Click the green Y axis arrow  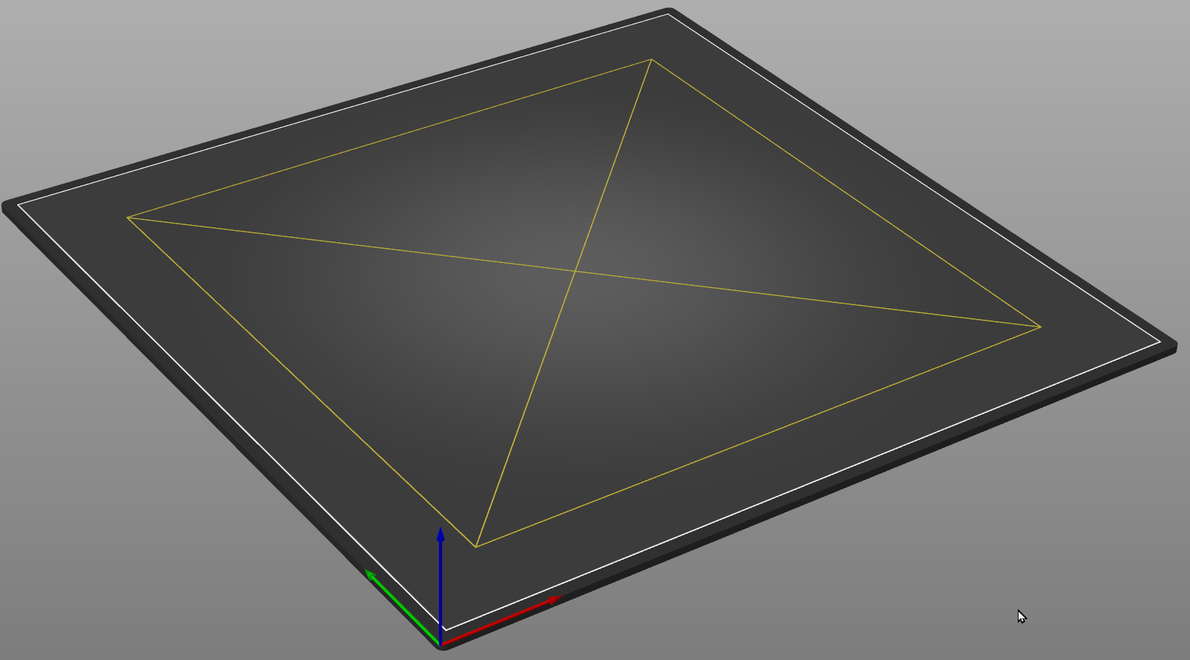pyautogui.click(x=402, y=608)
